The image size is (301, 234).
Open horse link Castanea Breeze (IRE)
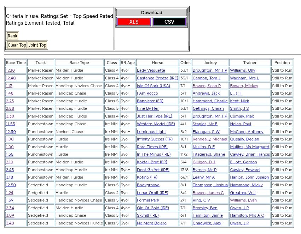coord(157,78)
